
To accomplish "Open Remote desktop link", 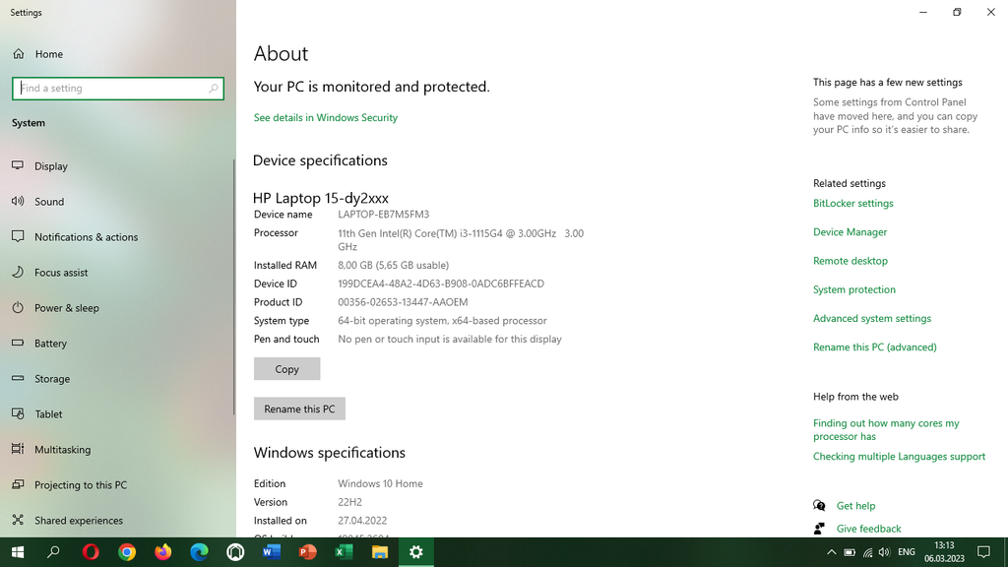I will 850,261.
